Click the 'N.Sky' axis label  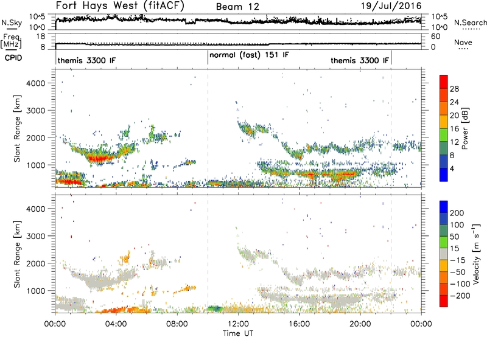pyautogui.click(x=12, y=23)
